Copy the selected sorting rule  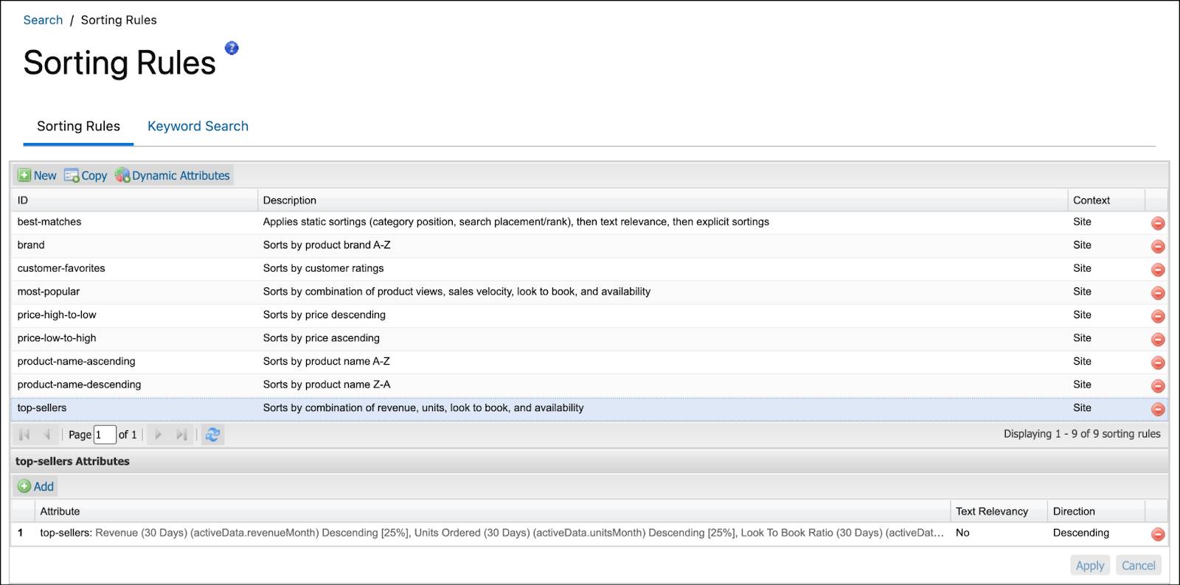[x=86, y=175]
